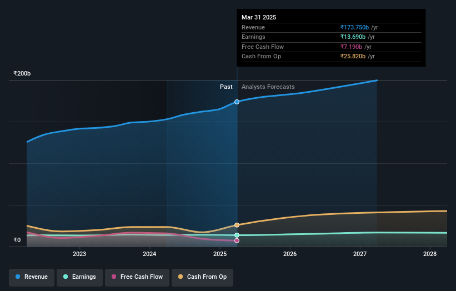This screenshot has height=291, width=456.
Task: Click the ₹25.820b cash from op value
Action: (x=353, y=57)
